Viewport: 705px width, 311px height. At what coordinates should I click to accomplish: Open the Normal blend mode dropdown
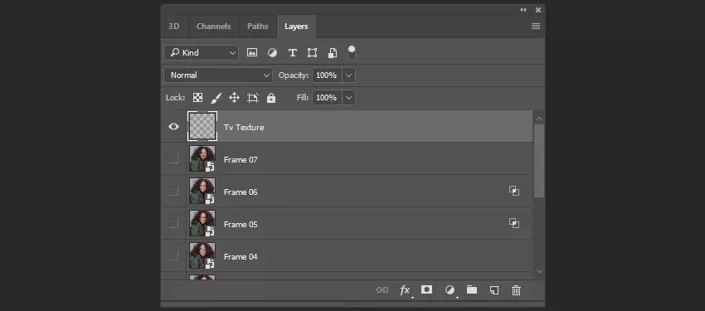[218, 75]
